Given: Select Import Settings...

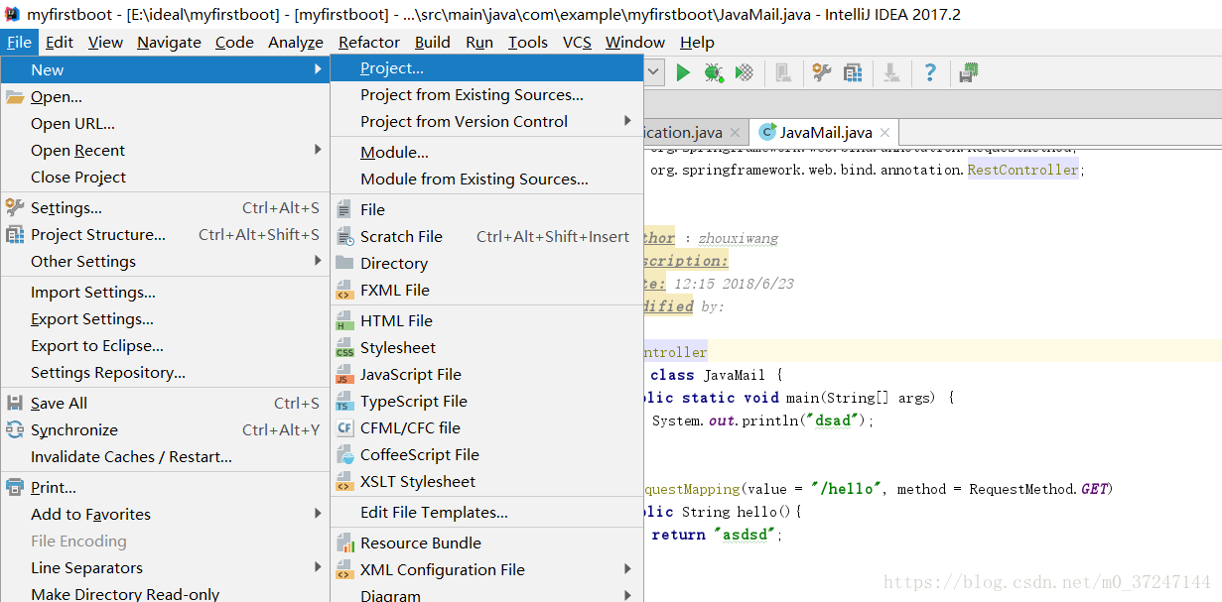Looking at the screenshot, I should (165, 293).
